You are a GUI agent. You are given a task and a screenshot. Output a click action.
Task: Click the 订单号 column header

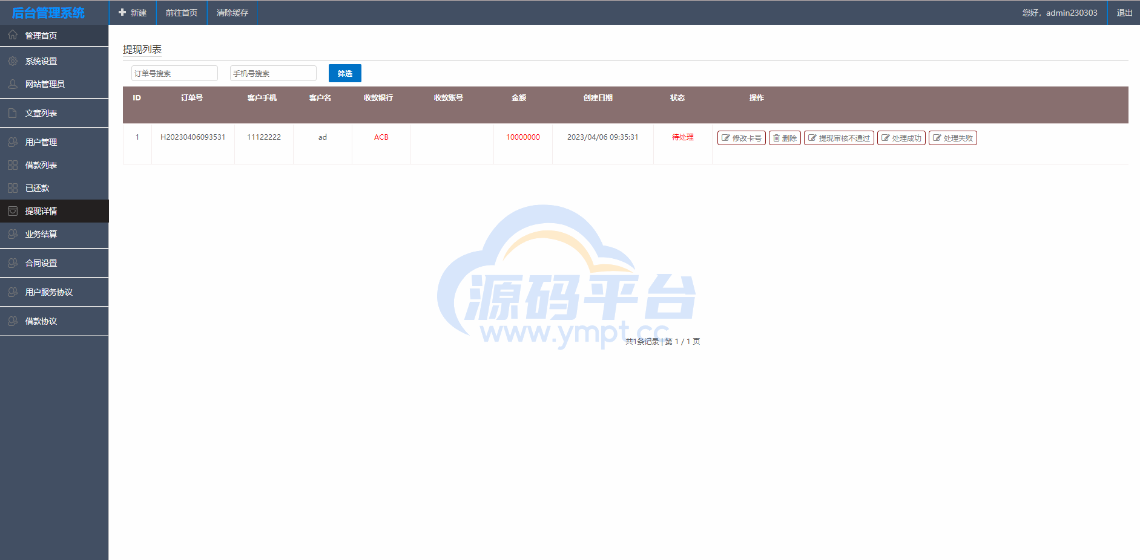(192, 97)
